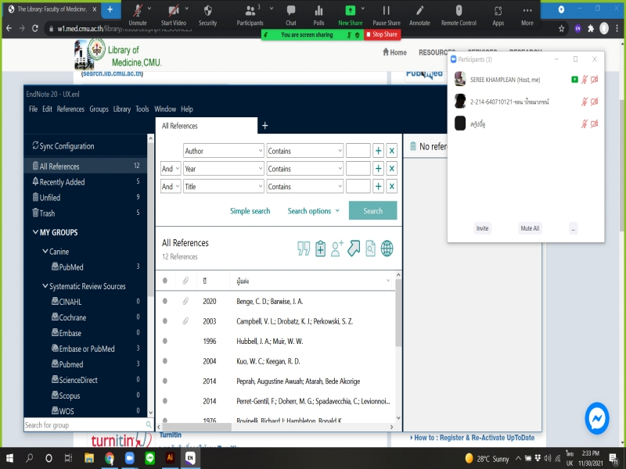The image size is (626, 469).
Task: Click the Insert Citation quote icon
Action: [x=304, y=249]
